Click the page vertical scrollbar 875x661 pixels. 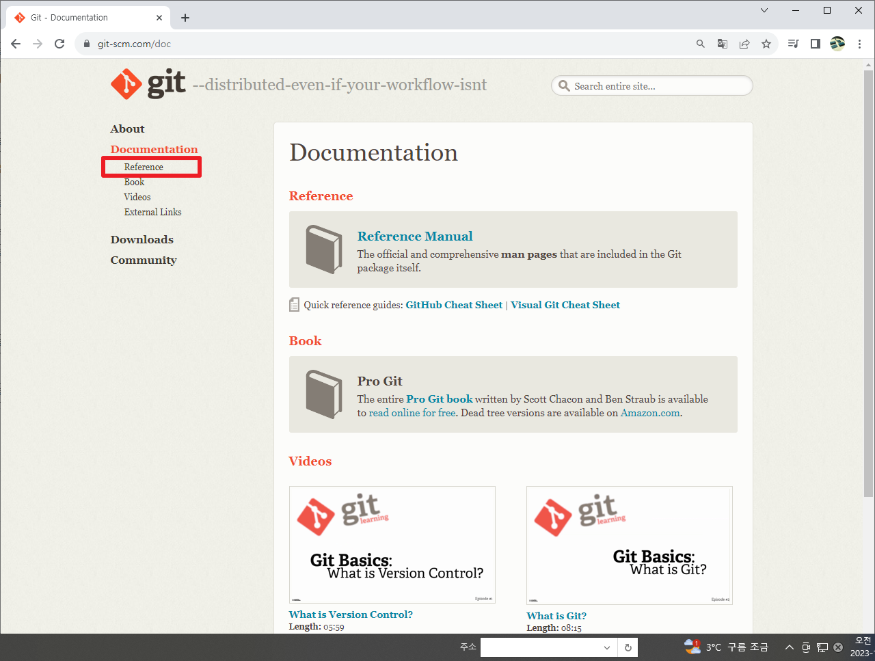coord(868,283)
